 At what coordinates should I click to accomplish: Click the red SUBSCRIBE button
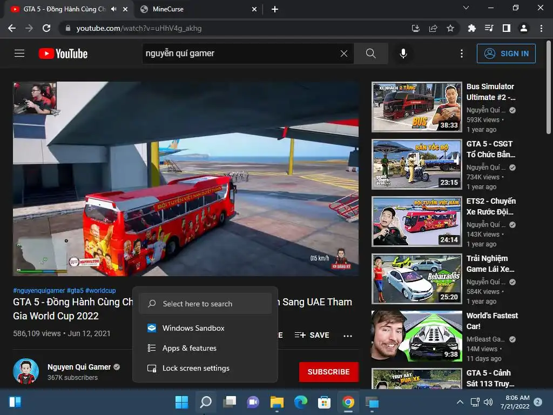click(329, 372)
